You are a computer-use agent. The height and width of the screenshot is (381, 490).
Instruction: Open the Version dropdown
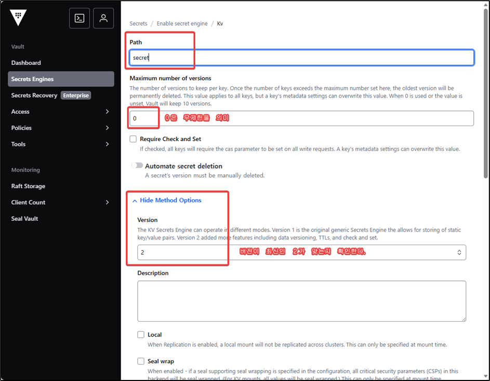click(301, 252)
